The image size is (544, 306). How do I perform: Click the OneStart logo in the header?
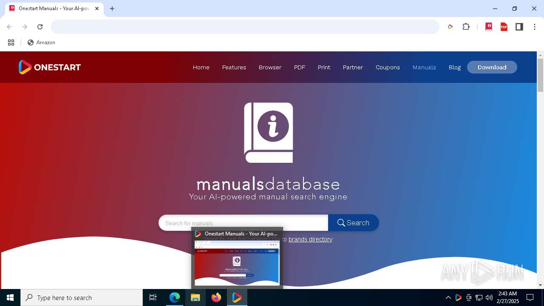pos(49,67)
